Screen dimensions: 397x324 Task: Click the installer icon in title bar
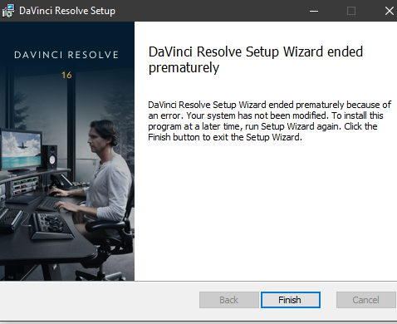(x=8, y=11)
